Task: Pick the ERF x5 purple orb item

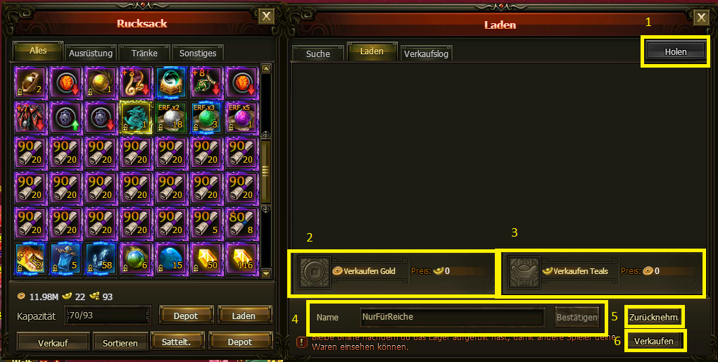Action: [x=241, y=118]
